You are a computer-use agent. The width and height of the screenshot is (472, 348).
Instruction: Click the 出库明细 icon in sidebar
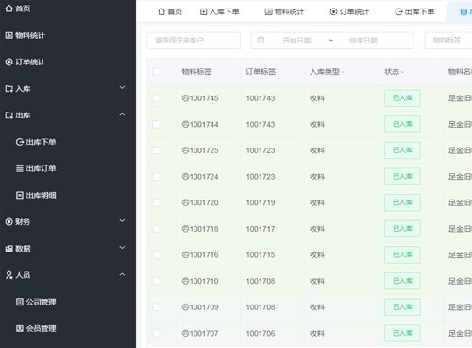click(x=20, y=195)
